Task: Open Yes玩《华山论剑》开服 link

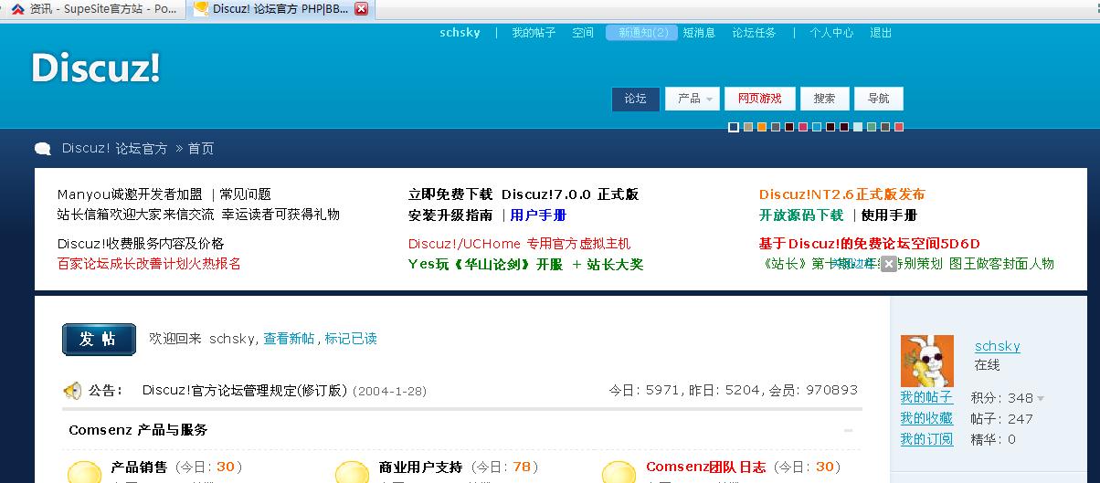Action: point(485,265)
